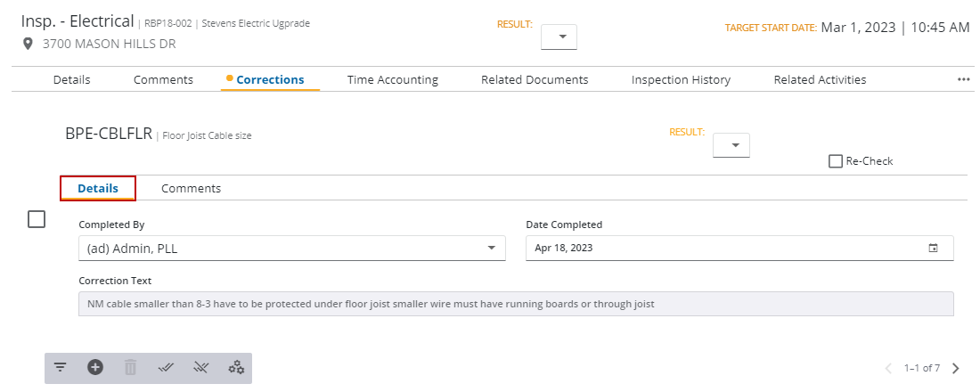Open the filter icon in bottom toolbar

pyautogui.click(x=61, y=367)
